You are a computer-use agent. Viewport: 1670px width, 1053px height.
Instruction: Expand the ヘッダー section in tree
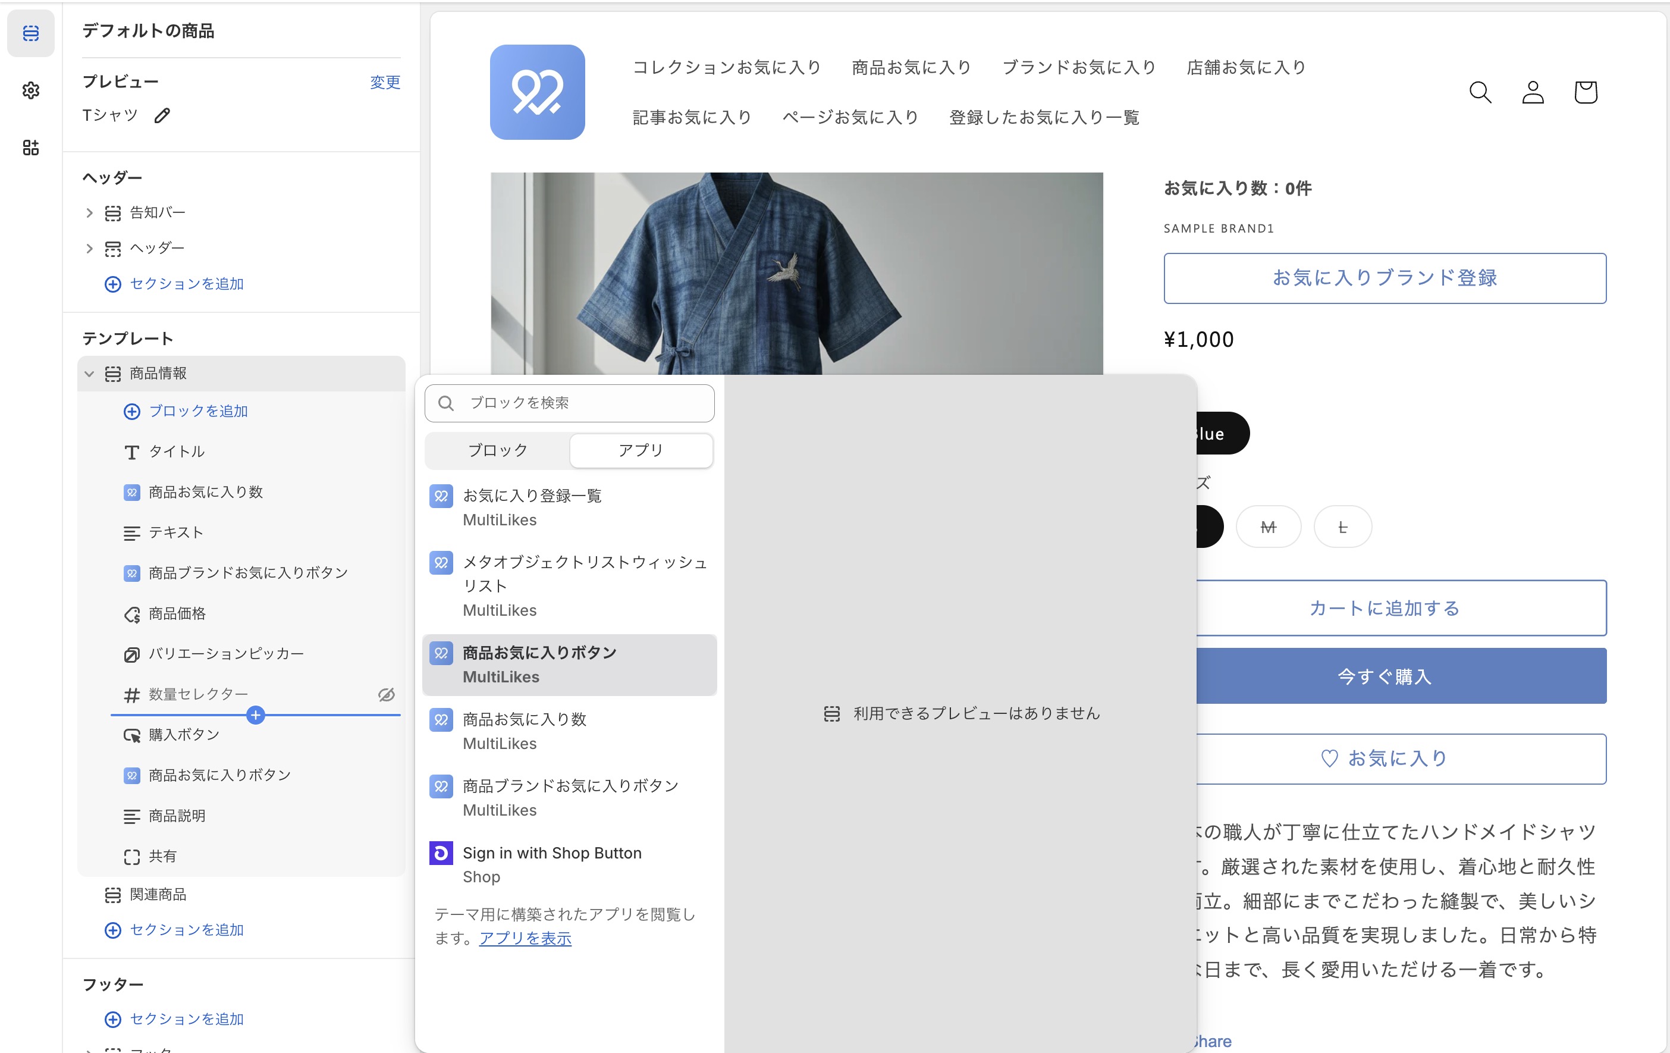click(89, 248)
